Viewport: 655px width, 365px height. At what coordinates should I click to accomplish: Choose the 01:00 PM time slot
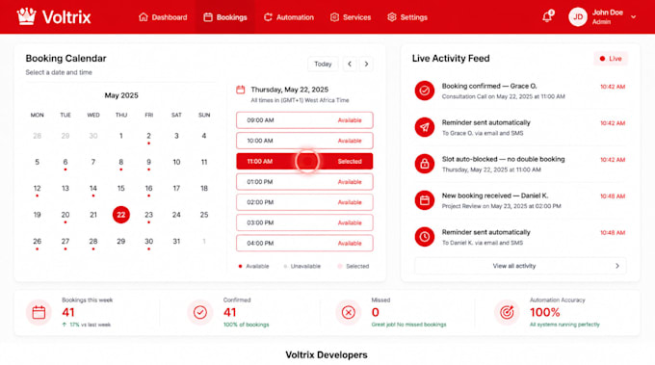pos(304,182)
